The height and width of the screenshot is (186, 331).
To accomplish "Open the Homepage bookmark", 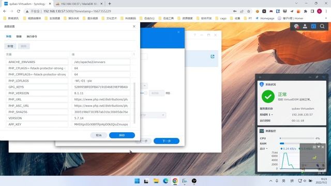I will 265,19.
